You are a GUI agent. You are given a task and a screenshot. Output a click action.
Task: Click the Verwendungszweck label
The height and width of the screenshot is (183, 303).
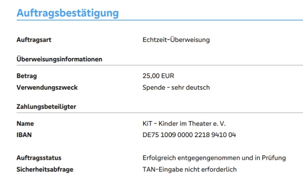pyautogui.click(x=47, y=87)
